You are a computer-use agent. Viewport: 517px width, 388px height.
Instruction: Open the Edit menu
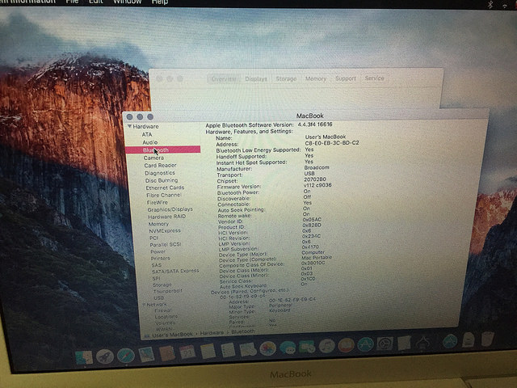(x=96, y=2)
